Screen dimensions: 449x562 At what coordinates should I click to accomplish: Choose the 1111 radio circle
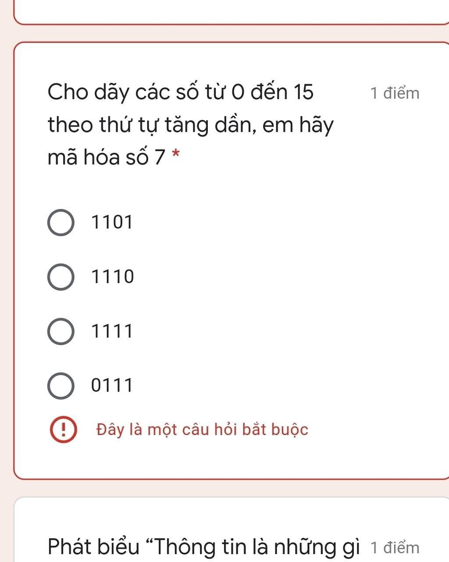point(61,331)
